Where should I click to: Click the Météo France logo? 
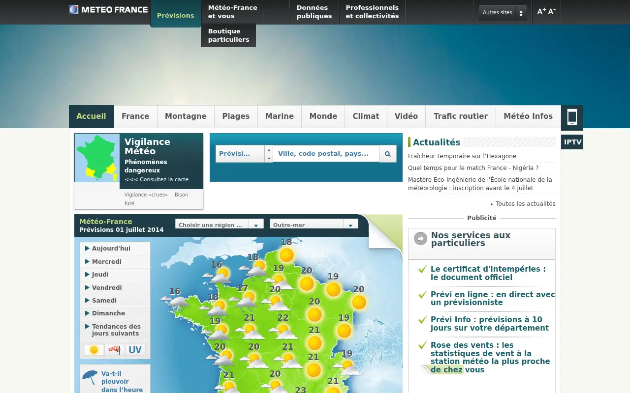pyautogui.click(x=108, y=9)
